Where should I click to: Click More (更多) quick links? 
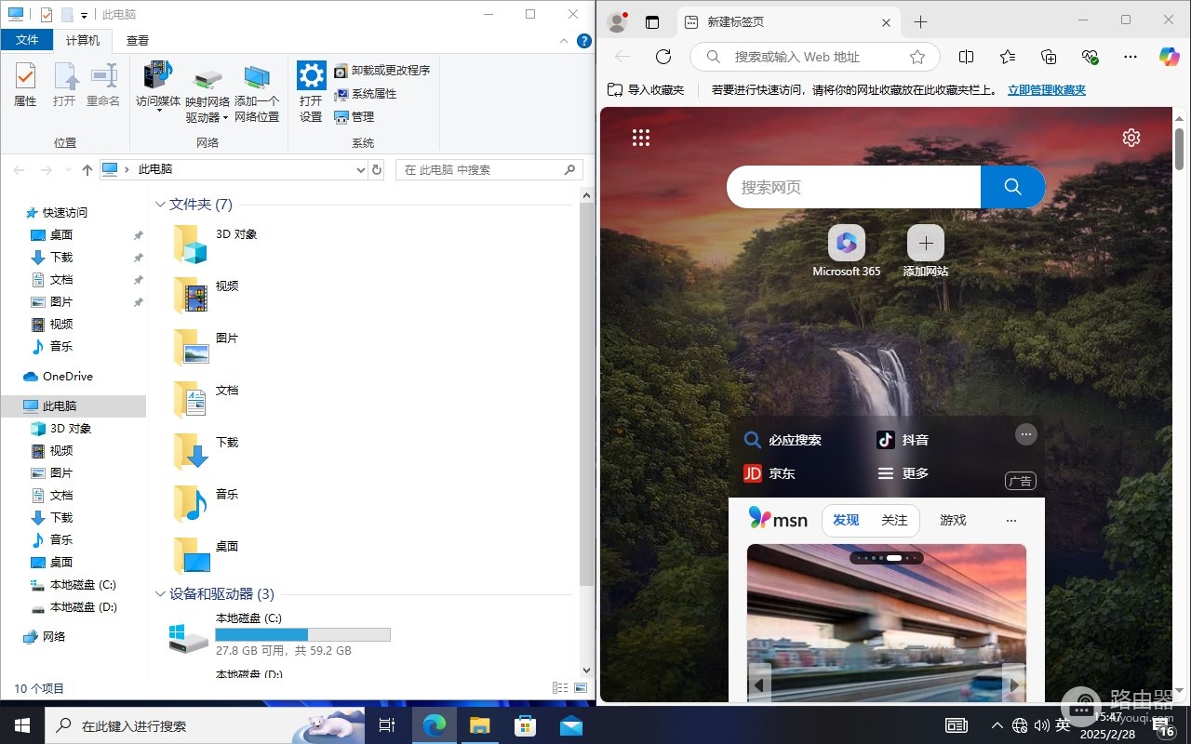903,473
